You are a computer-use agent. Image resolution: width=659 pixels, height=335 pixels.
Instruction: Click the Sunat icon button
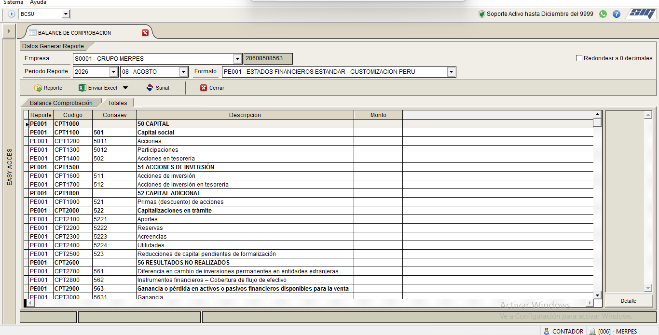(150, 88)
